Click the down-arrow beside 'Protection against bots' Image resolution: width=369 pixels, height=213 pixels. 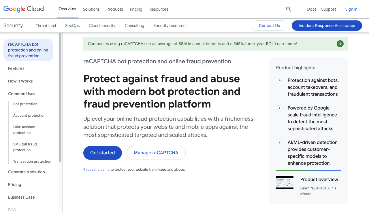(x=280, y=80)
